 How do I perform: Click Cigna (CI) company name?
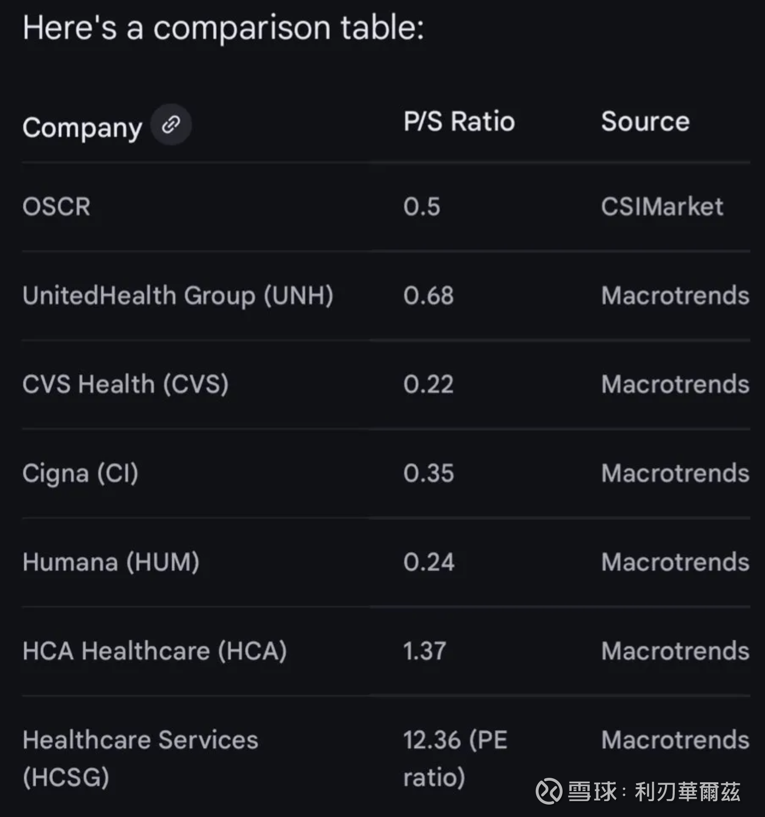(80, 474)
